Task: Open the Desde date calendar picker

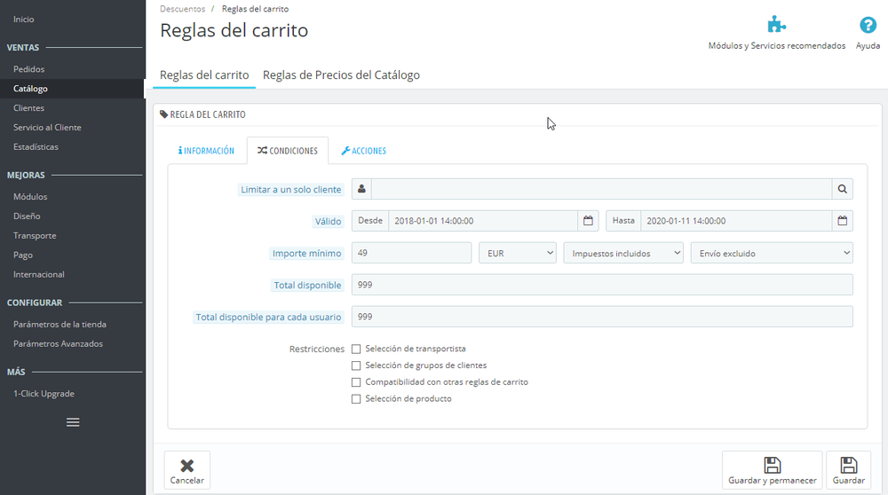Action: 588,221
